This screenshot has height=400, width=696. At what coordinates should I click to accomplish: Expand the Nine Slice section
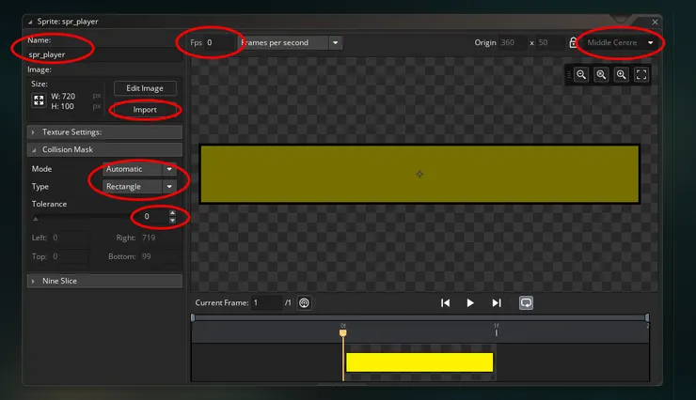tap(104, 281)
